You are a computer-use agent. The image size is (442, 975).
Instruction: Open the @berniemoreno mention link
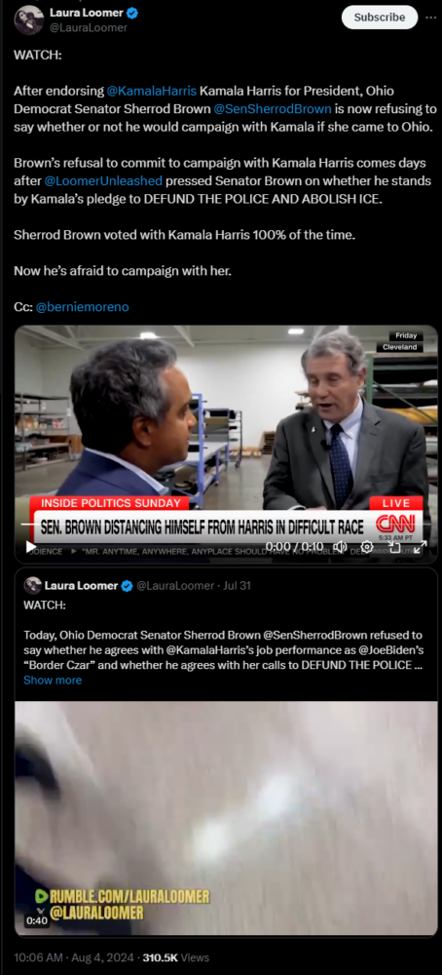click(x=82, y=307)
